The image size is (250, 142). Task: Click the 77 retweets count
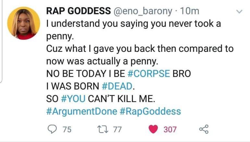click(x=118, y=129)
